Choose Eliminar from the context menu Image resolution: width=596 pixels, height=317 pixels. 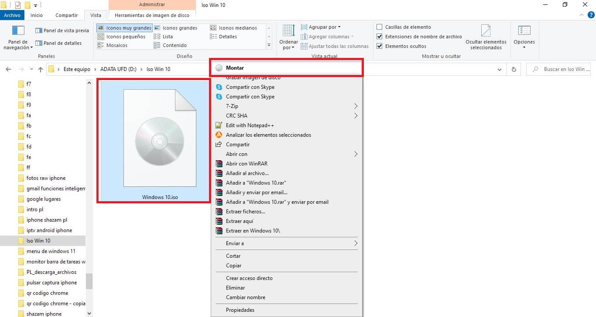click(x=286, y=288)
